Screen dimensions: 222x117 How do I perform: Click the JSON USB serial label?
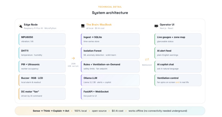click(73, 65)
